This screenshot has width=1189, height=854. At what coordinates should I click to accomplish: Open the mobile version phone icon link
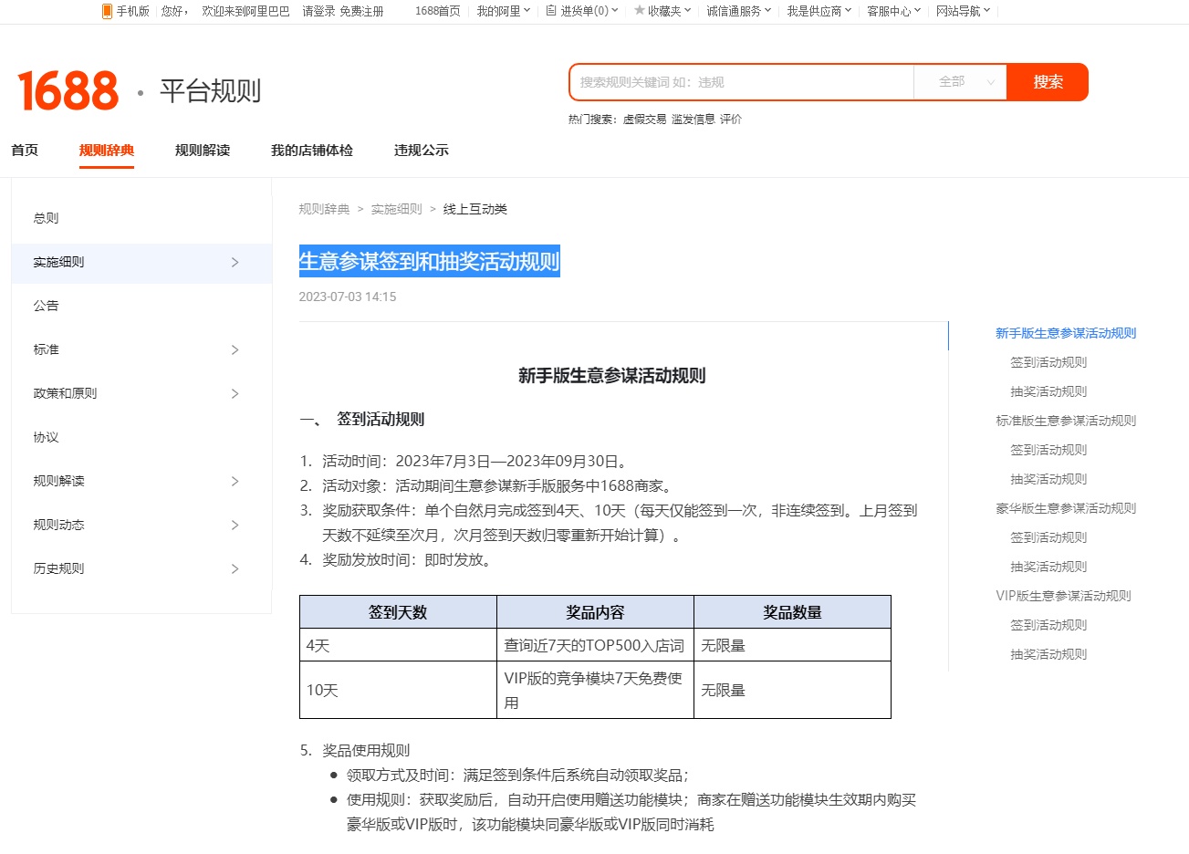107,11
